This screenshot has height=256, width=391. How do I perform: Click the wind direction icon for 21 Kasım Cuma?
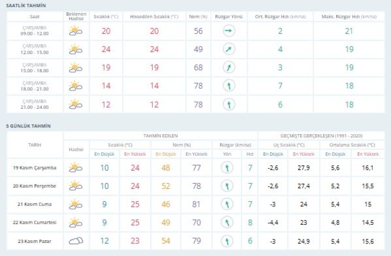tap(227, 204)
